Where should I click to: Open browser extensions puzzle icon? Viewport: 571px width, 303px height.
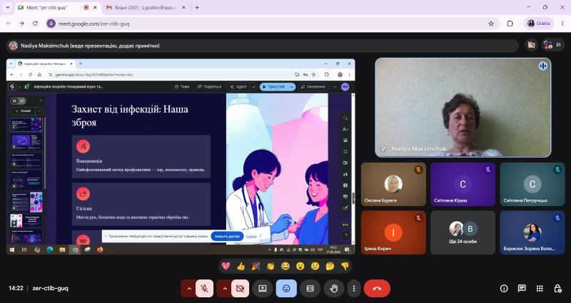click(510, 24)
